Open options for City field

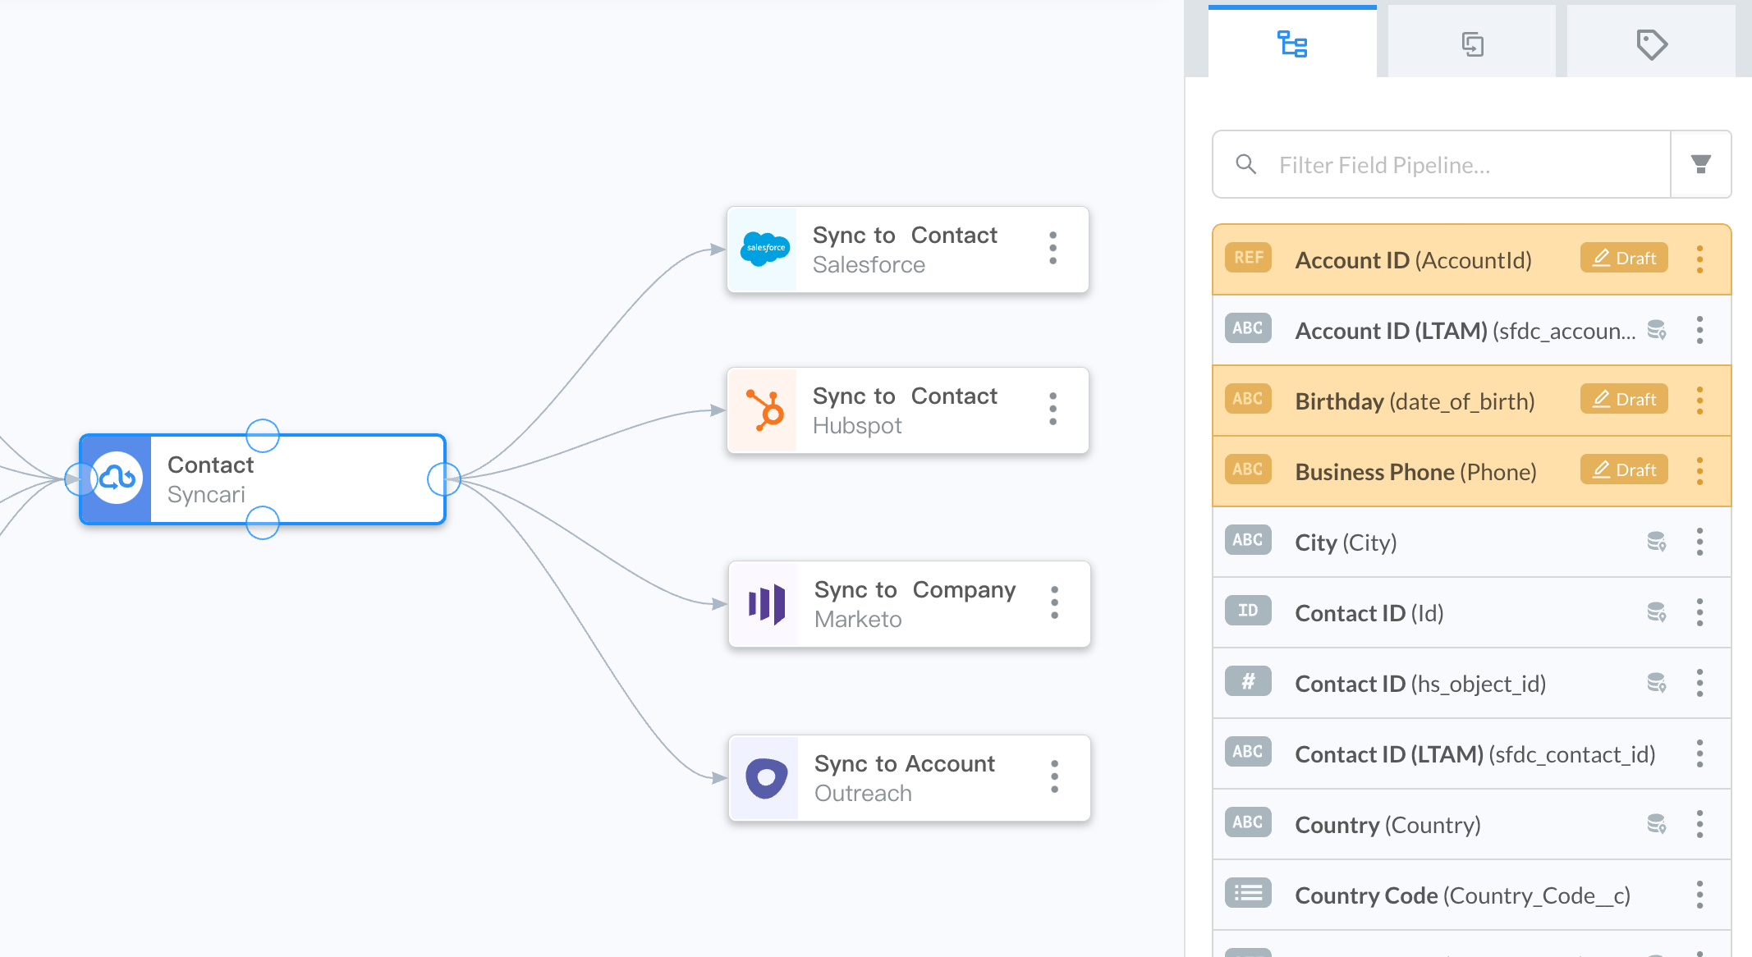pyautogui.click(x=1699, y=542)
